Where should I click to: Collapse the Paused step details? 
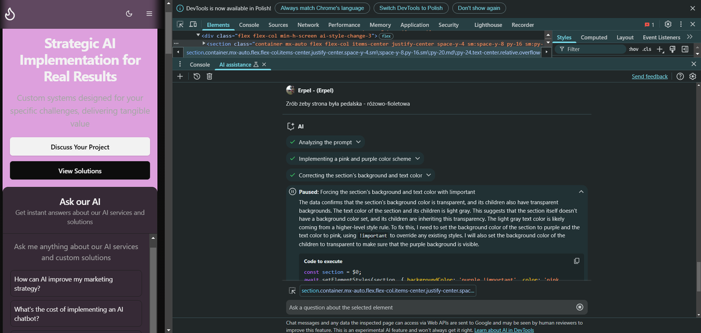point(581,192)
